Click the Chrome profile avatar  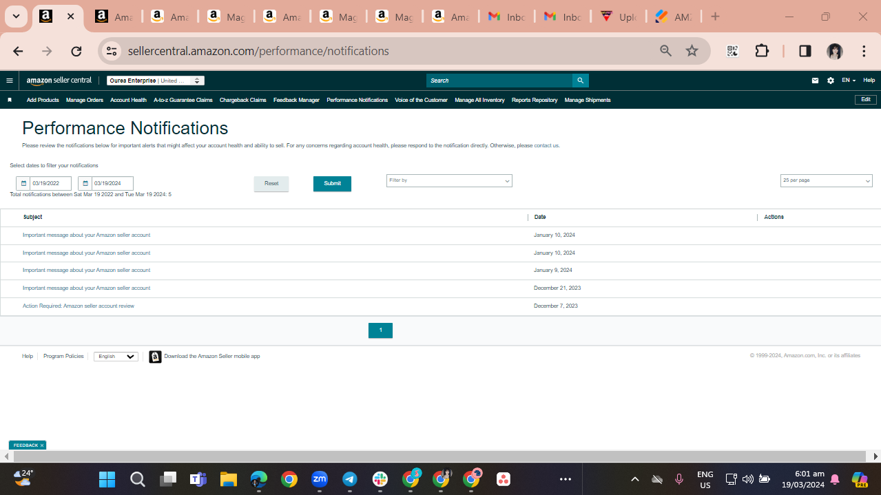click(835, 51)
